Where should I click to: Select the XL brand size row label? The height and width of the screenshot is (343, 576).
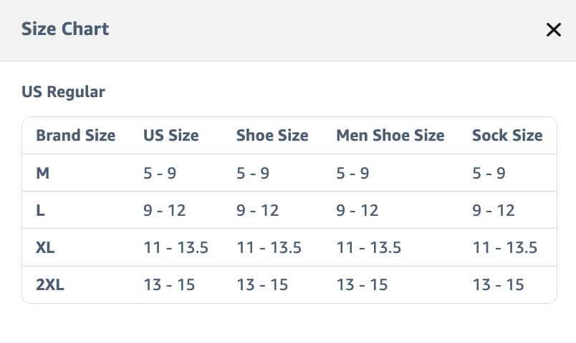(x=45, y=247)
